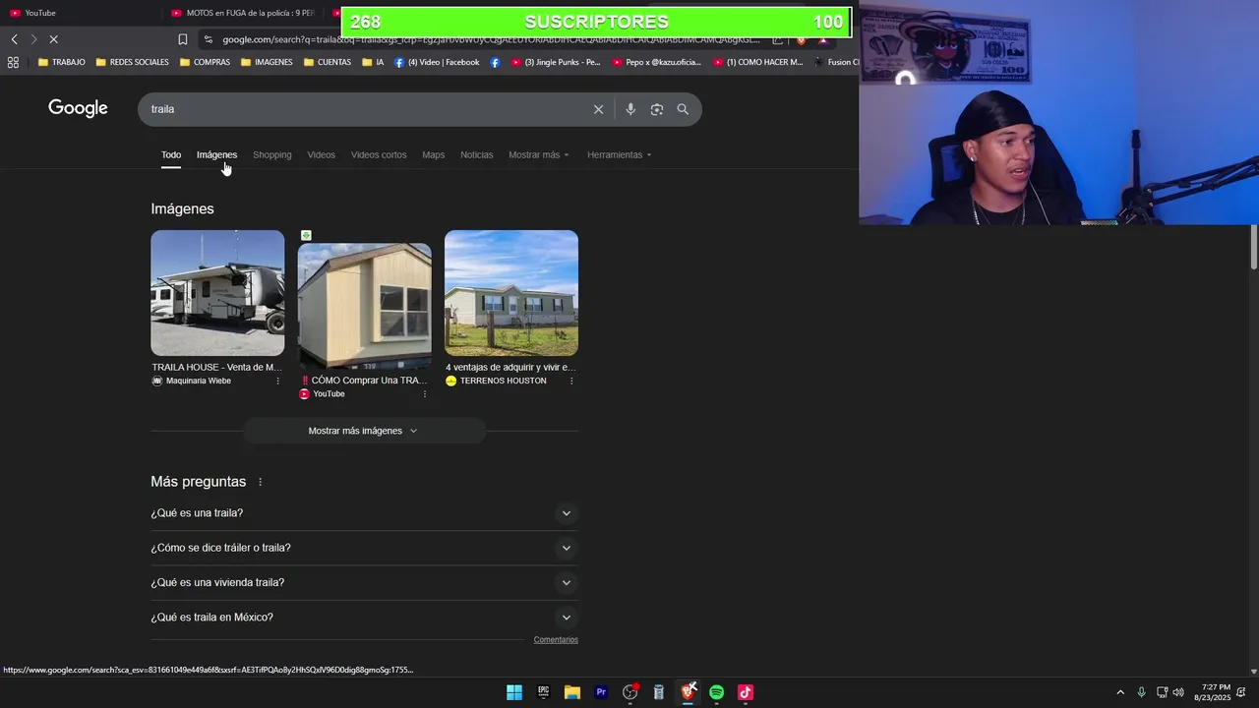1259x708 pixels.
Task: Open the REDES SOCIALES bookmarks folder
Action: [133, 62]
